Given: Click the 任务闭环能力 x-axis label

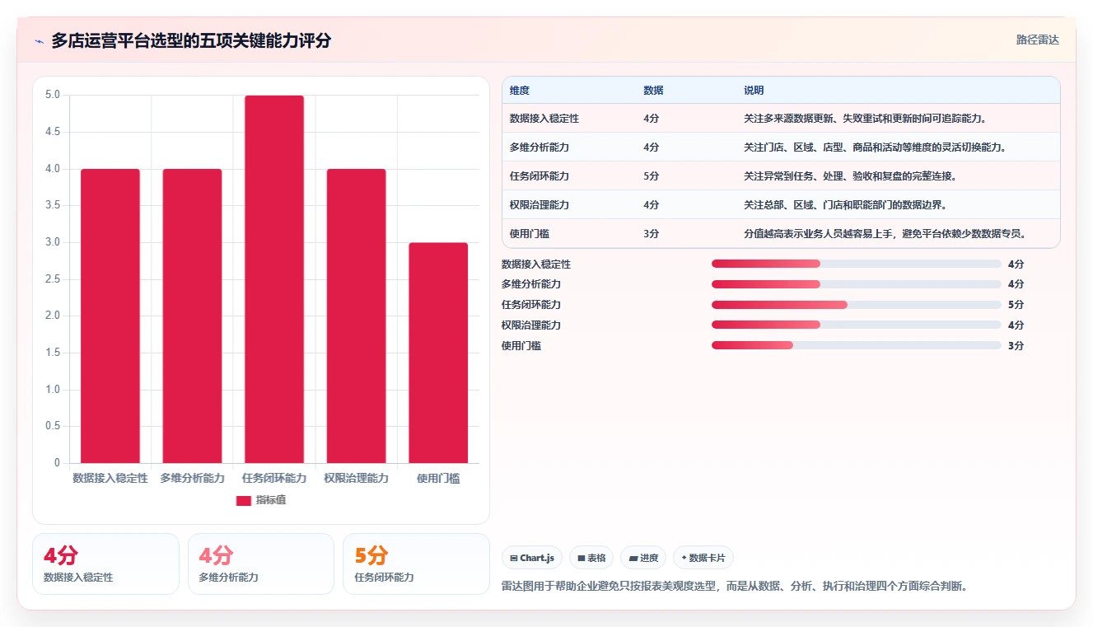Looking at the screenshot, I should coord(274,479).
